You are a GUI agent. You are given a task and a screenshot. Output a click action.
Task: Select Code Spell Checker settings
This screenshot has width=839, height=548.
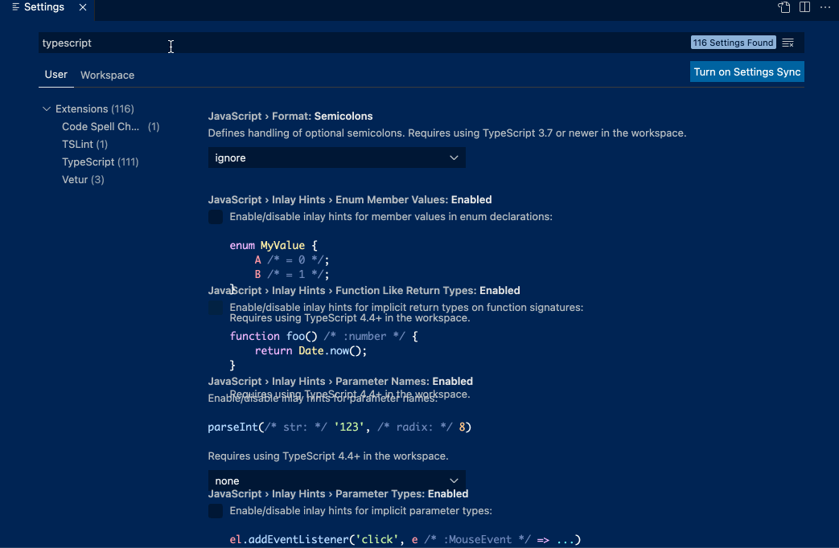(100, 126)
